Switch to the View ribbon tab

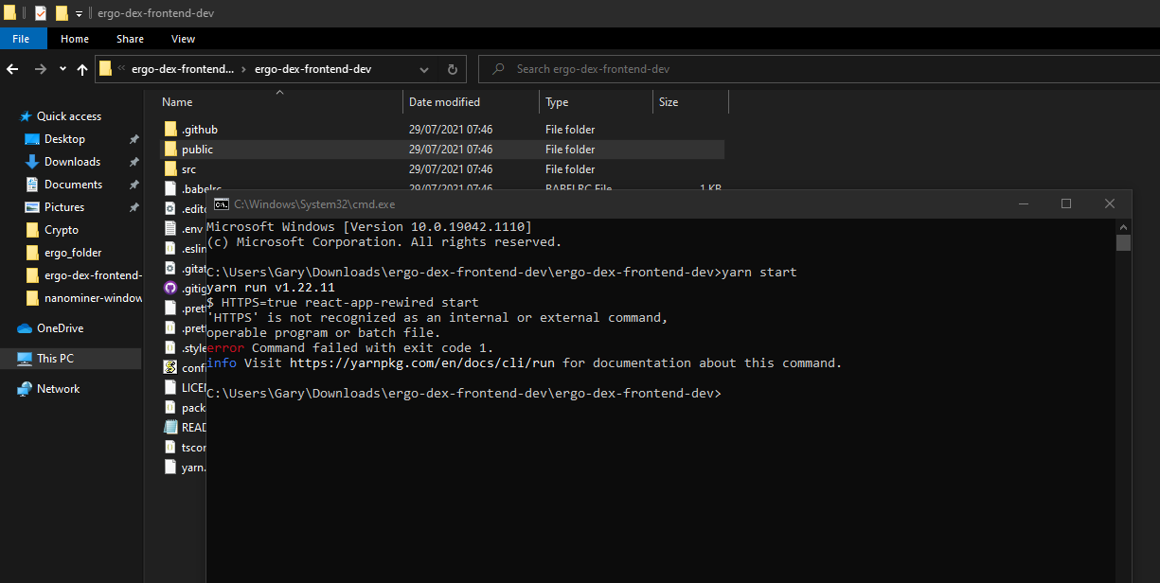[x=183, y=39]
